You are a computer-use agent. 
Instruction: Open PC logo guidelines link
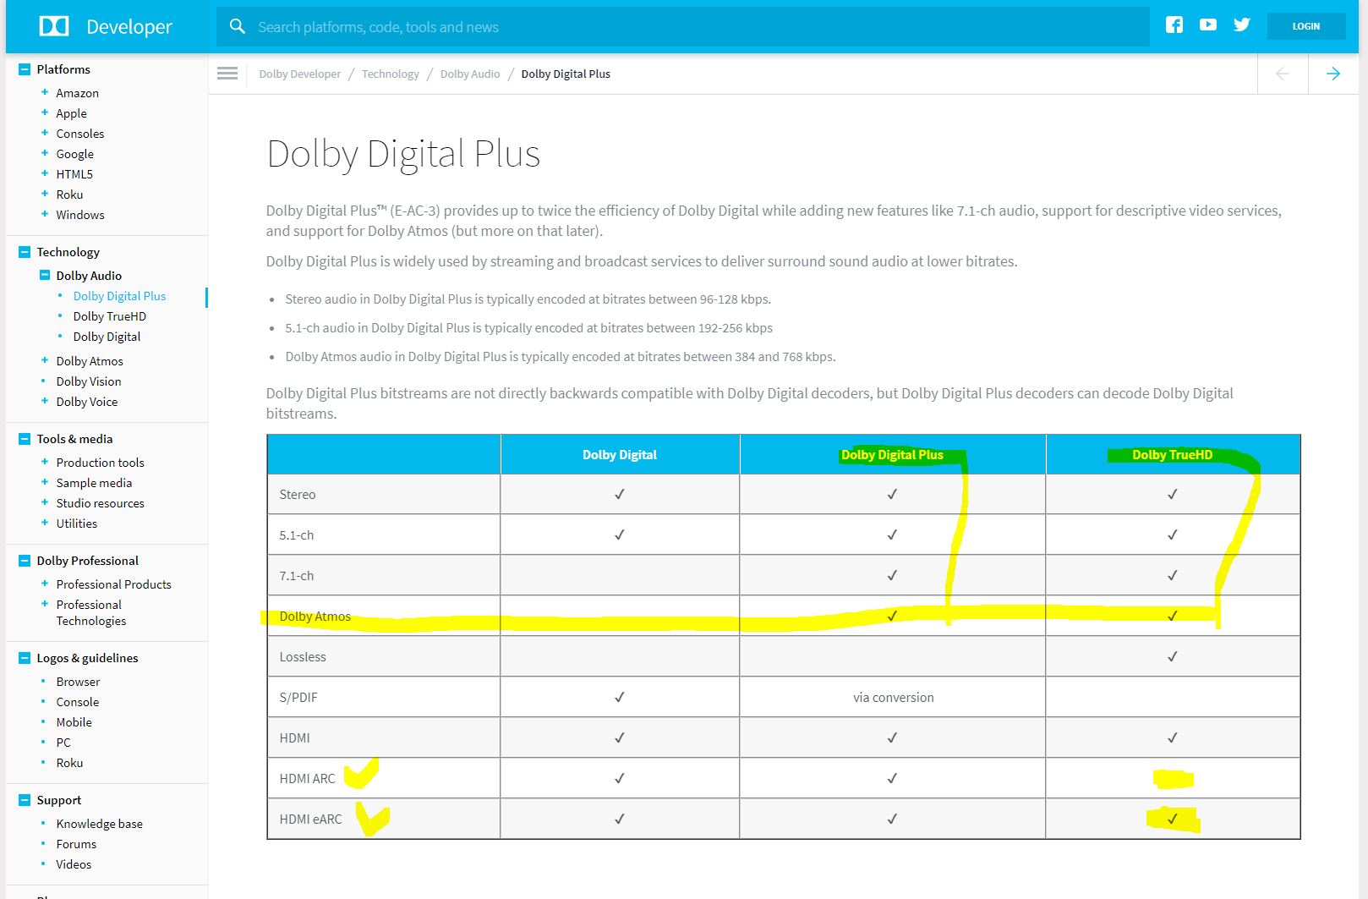[63, 743]
